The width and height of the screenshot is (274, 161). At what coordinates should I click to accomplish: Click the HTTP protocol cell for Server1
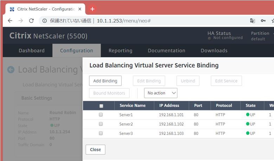click(x=220, y=115)
